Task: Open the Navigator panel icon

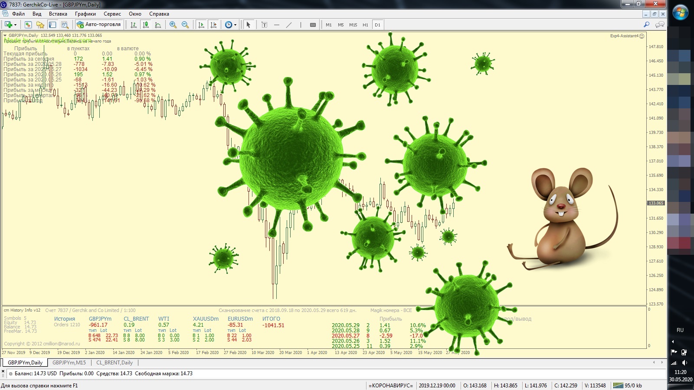Action: tap(40, 25)
